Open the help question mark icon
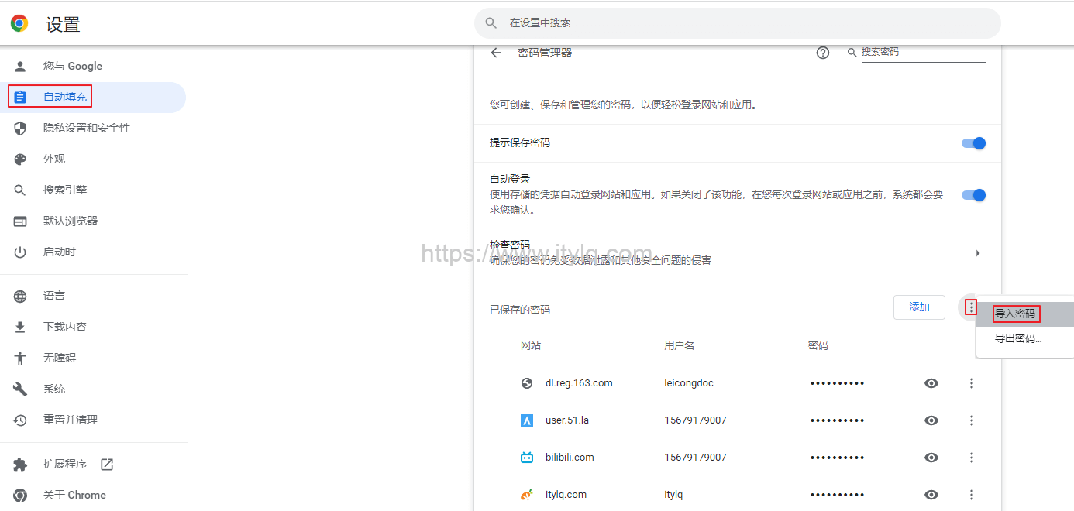The width and height of the screenshot is (1074, 511). pyautogui.click(x=823, y=53)
